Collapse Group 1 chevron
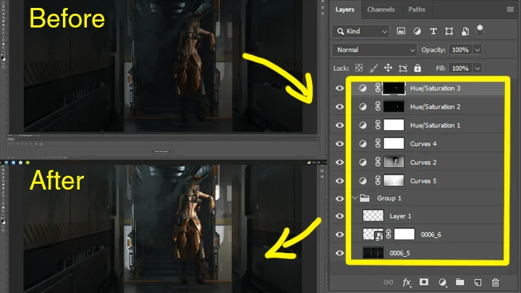 click(x=355, y=198)
